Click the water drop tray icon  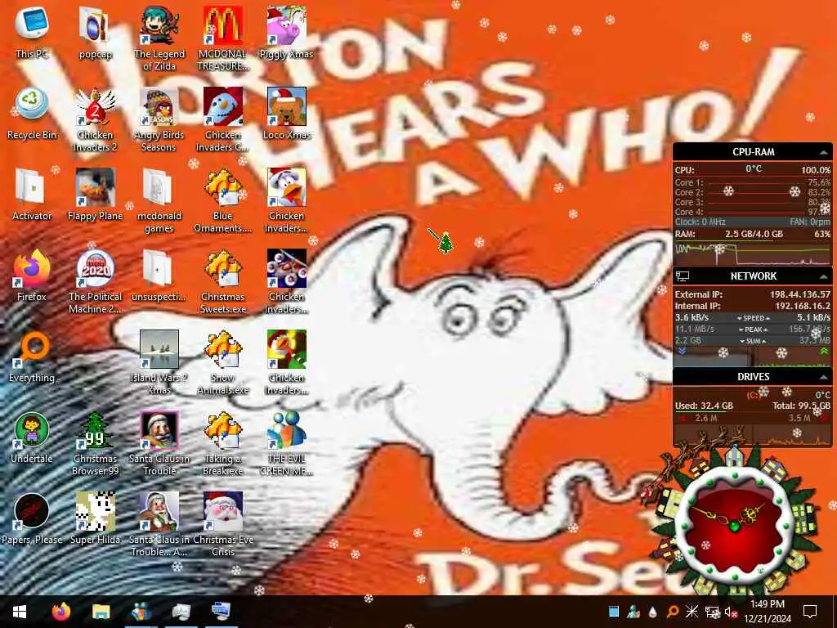click(x=652, y=612)
